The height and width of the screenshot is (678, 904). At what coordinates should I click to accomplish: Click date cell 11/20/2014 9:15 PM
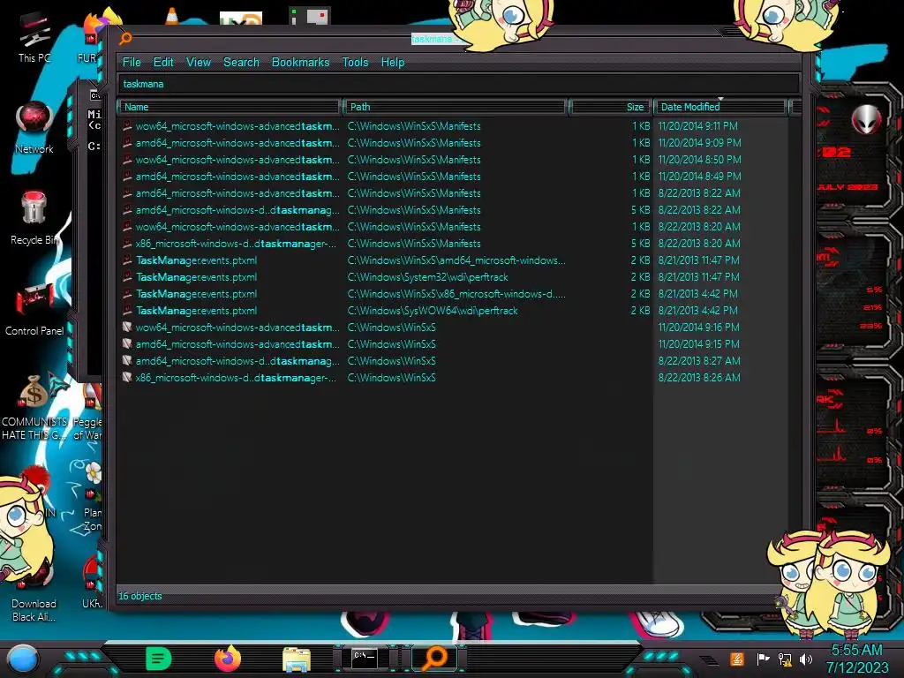[x=699, y=343]
